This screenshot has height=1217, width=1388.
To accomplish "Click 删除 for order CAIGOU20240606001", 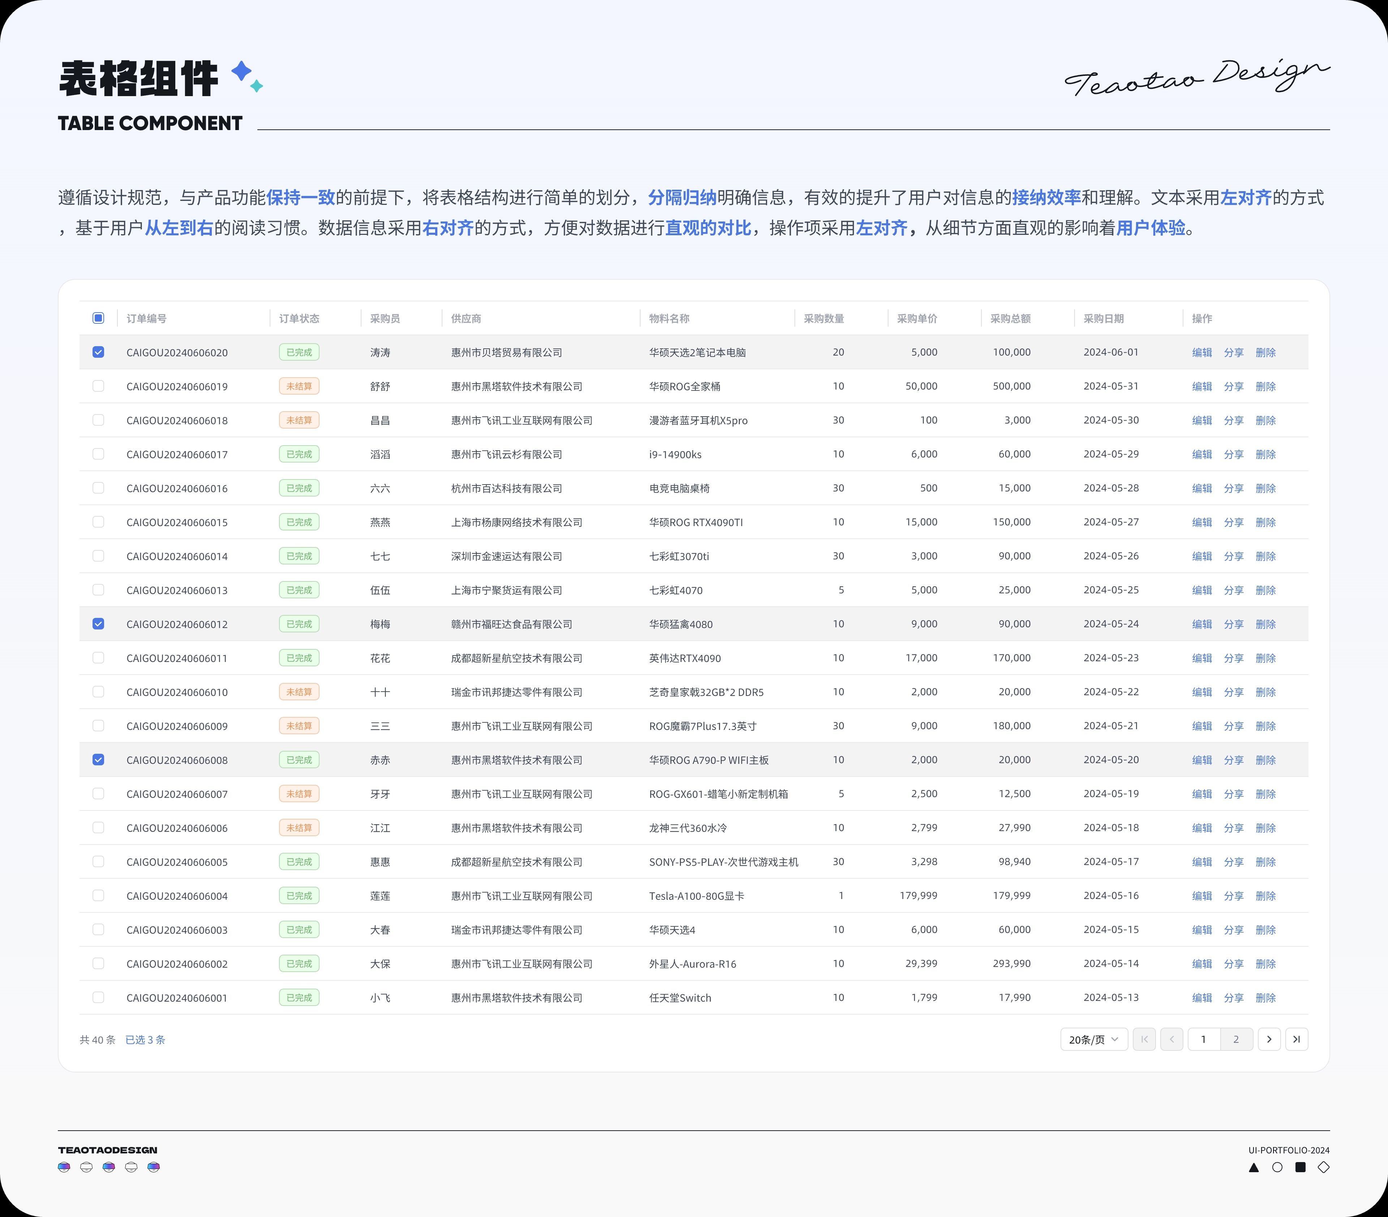I will click(1265, 998).
